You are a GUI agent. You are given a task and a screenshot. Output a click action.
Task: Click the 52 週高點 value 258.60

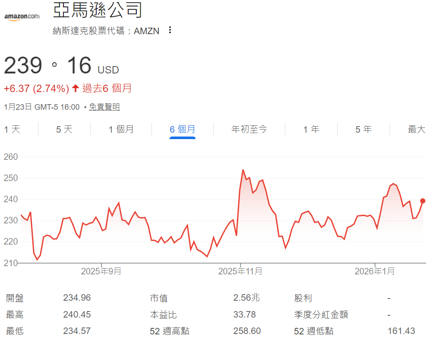pos(247,331)
